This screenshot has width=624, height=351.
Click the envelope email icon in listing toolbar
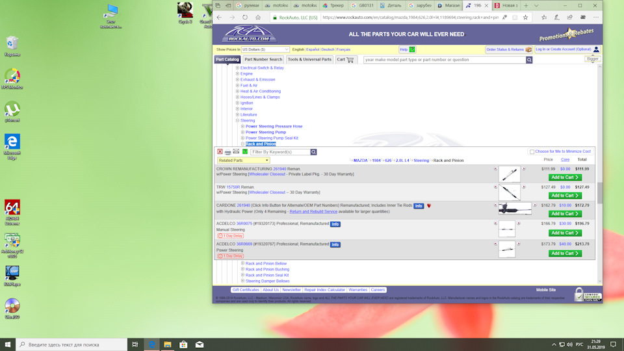[x=236, y=151]
